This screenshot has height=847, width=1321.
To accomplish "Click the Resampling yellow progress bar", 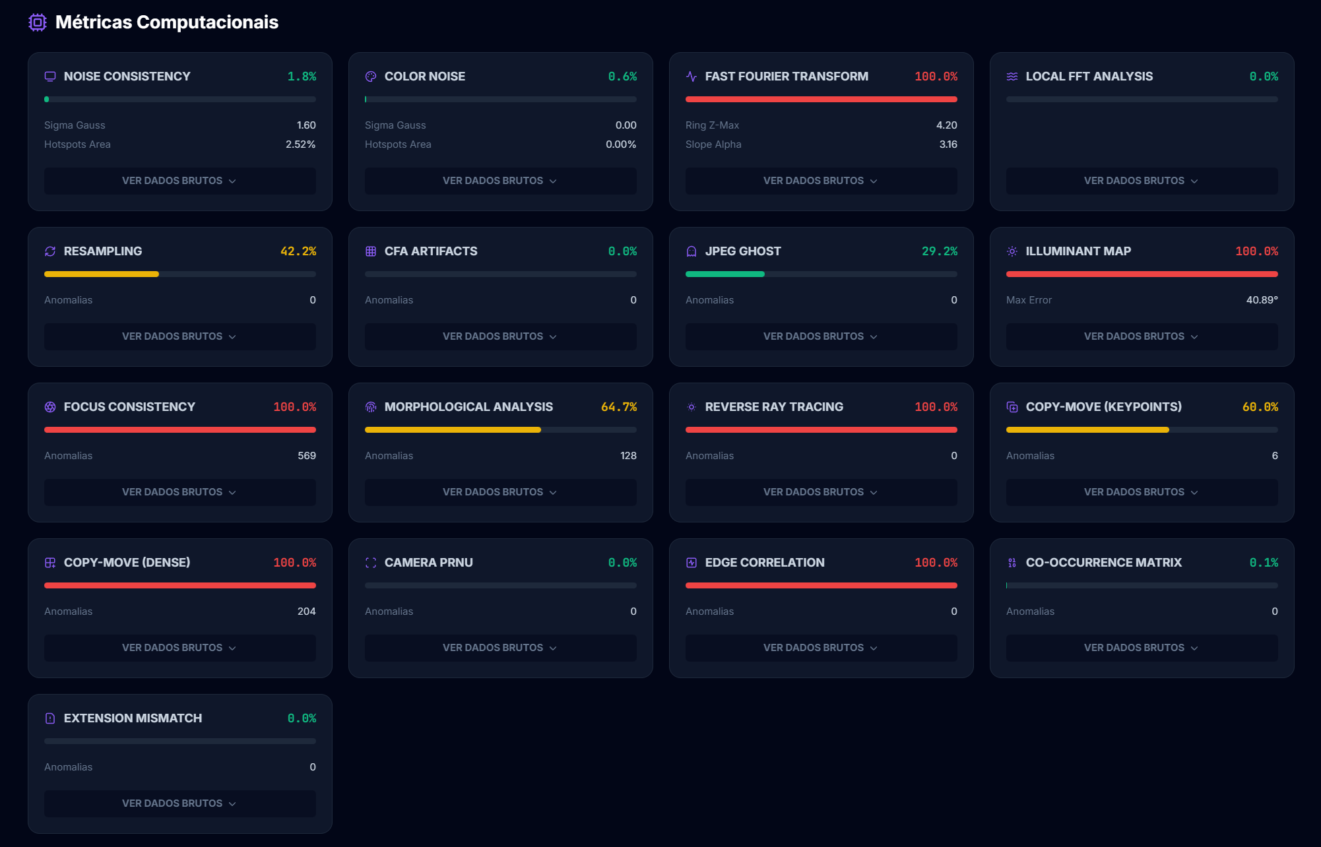I will pos(102,274).
